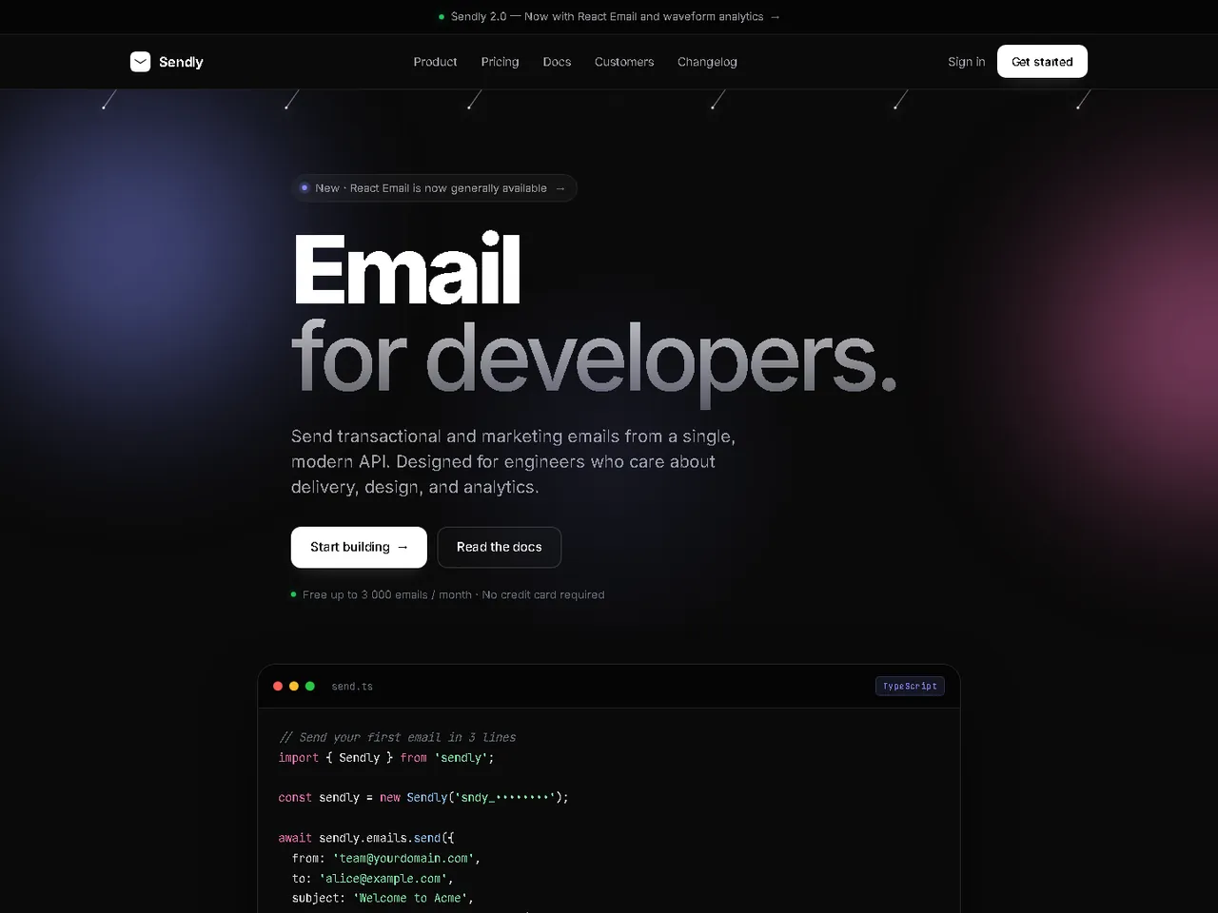Click the 'Email' headline text
This screenshot has height=913, width=1218.
click(407, 270)
